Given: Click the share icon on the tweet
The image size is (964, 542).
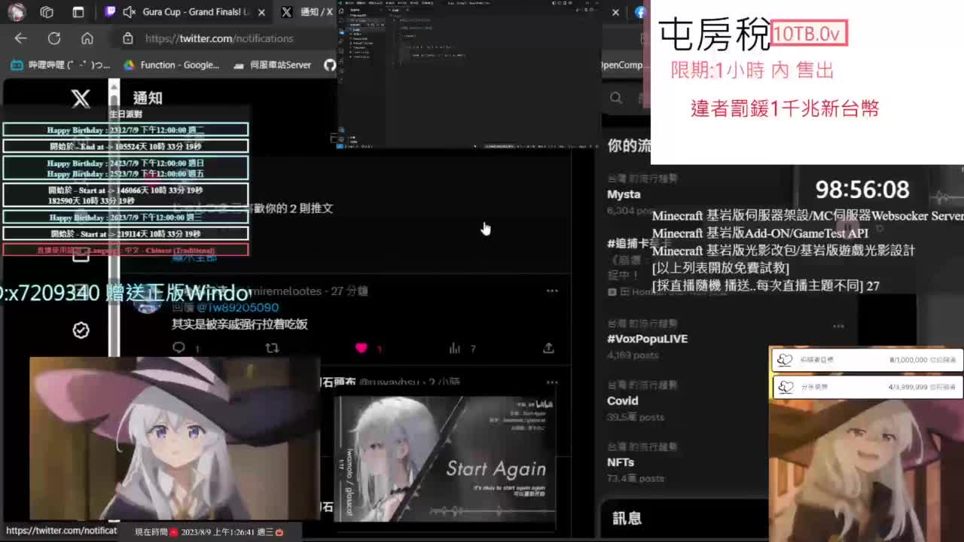Looking at the screenshot, I should tap(548, 348).
